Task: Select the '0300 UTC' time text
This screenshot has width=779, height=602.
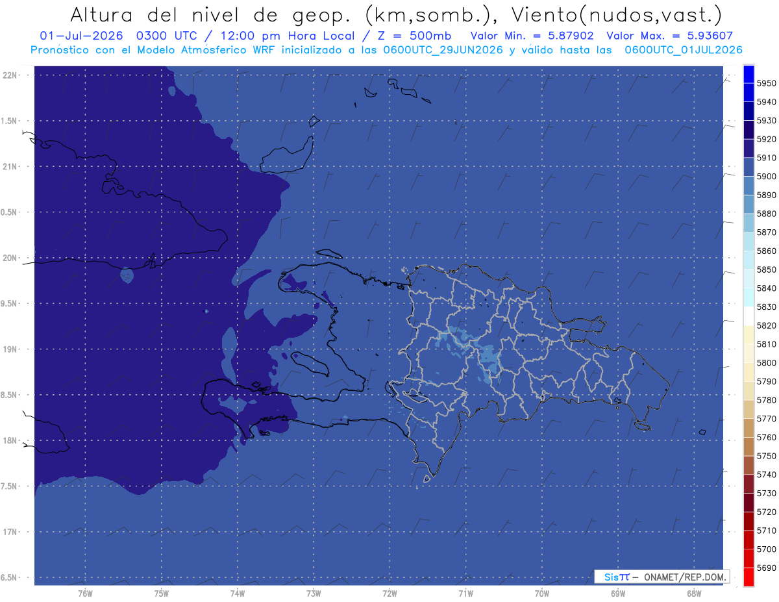Action: click(x=167, y=36)
